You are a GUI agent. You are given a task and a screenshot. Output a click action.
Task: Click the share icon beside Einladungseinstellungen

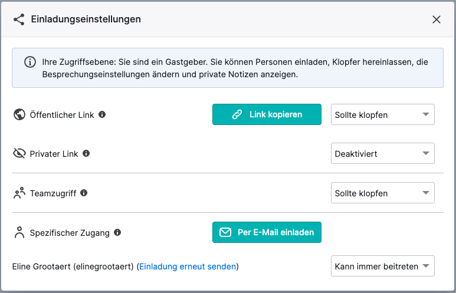[19, 19]
